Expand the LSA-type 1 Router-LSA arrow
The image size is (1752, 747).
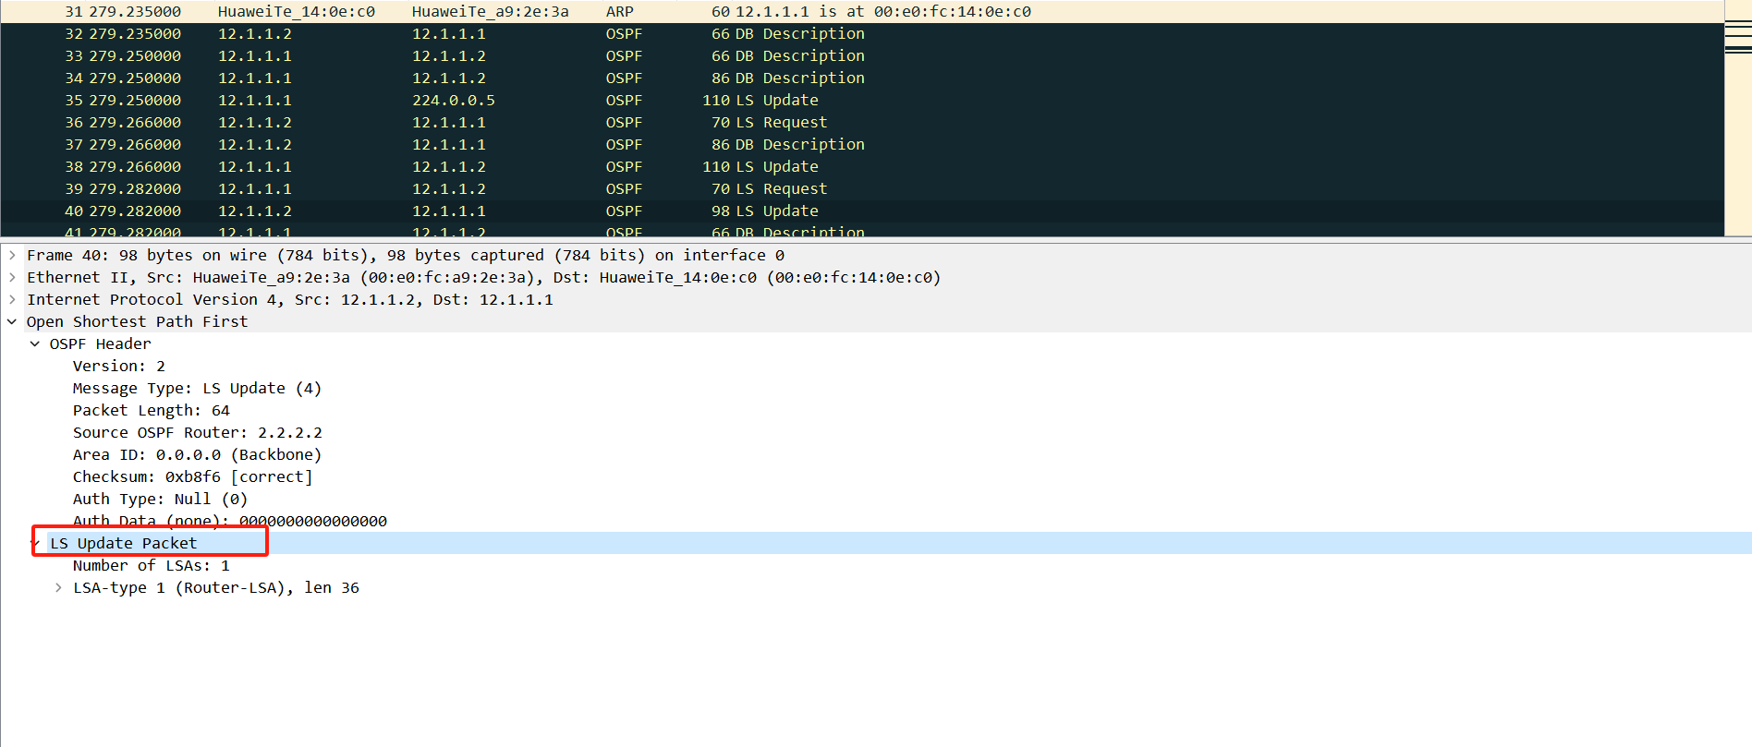click(x=58, y=587)
